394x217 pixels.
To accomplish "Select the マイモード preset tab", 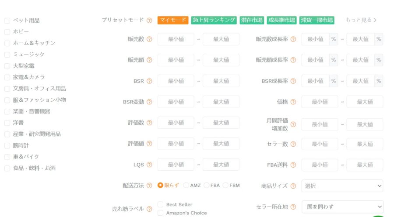I will point(172,20).
